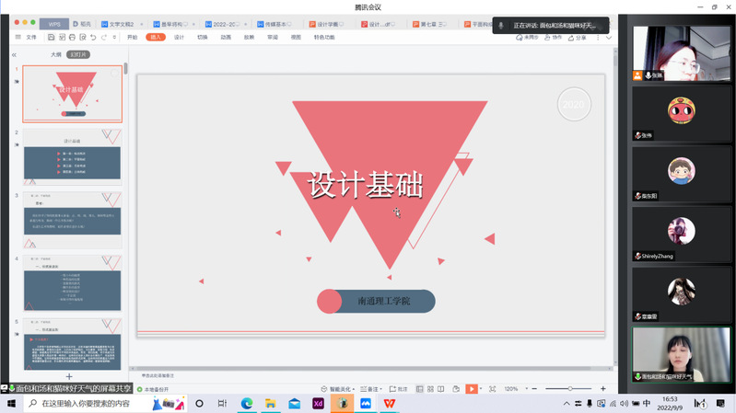Switch to the 稻壳 tab
736x413 pixels.
pyautogui.click(x=82, y=24)
